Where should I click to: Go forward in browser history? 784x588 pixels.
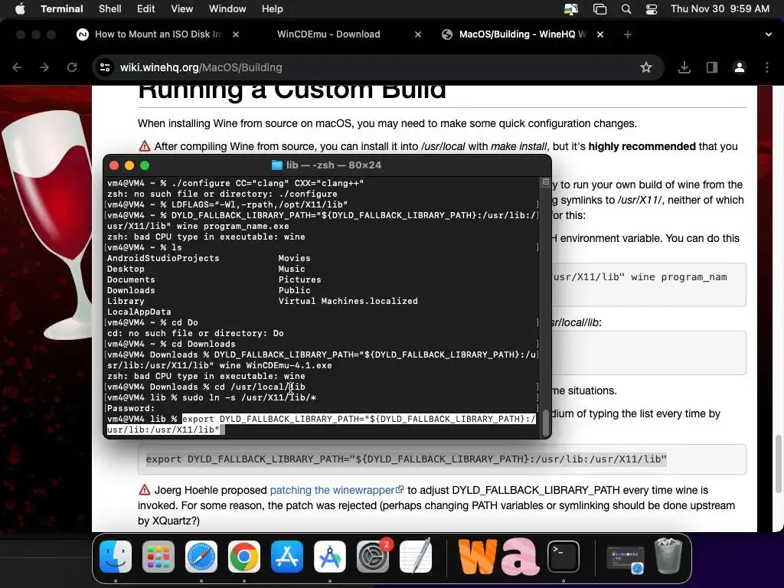(x=44, y=67)
